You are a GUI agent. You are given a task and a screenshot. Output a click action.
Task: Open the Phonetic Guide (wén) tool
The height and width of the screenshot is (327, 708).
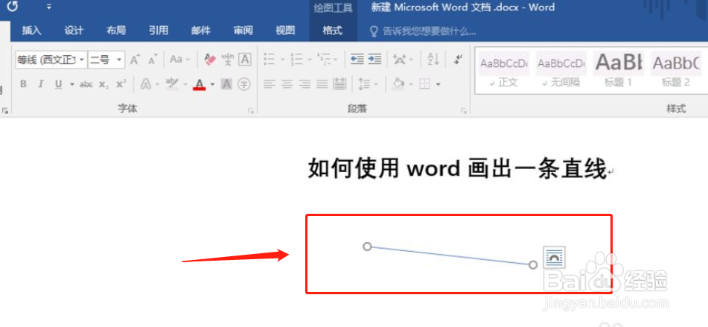pos(228,60)
